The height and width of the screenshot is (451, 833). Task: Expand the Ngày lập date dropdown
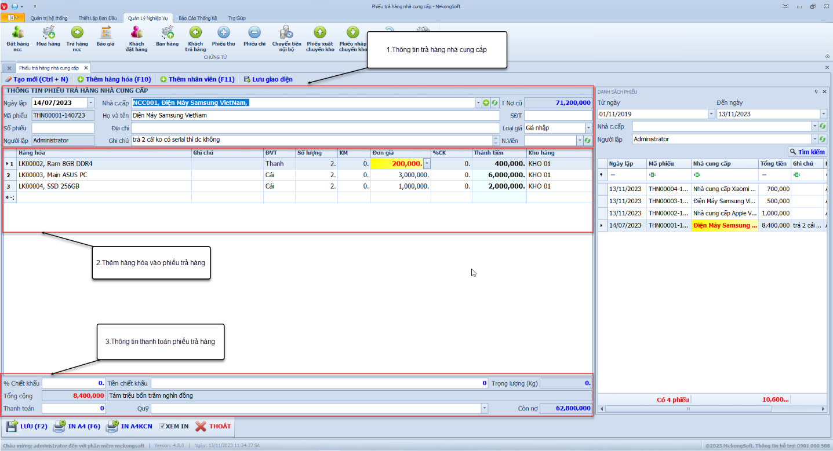pos(90,103)
